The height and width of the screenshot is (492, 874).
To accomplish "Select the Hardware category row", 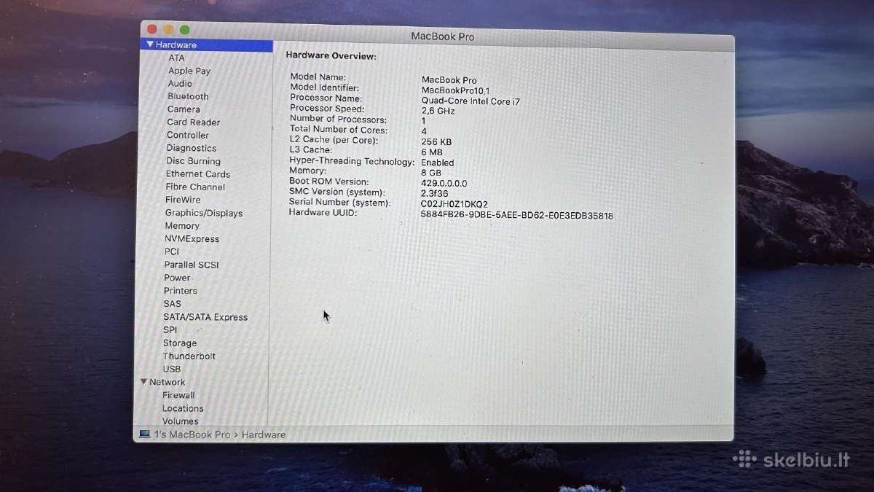I will pyautogui.click(x=207, y=44).
